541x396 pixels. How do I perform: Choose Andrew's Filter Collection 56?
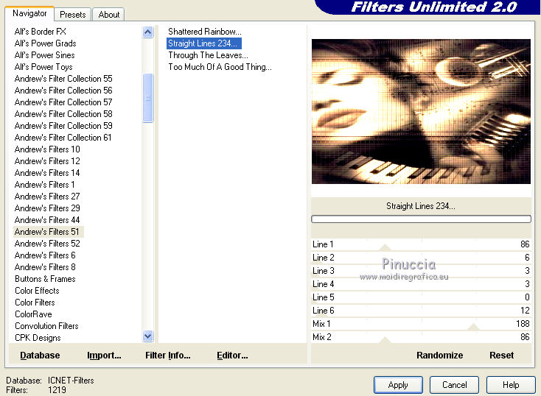pyautogui.click(x=63, y=91)
